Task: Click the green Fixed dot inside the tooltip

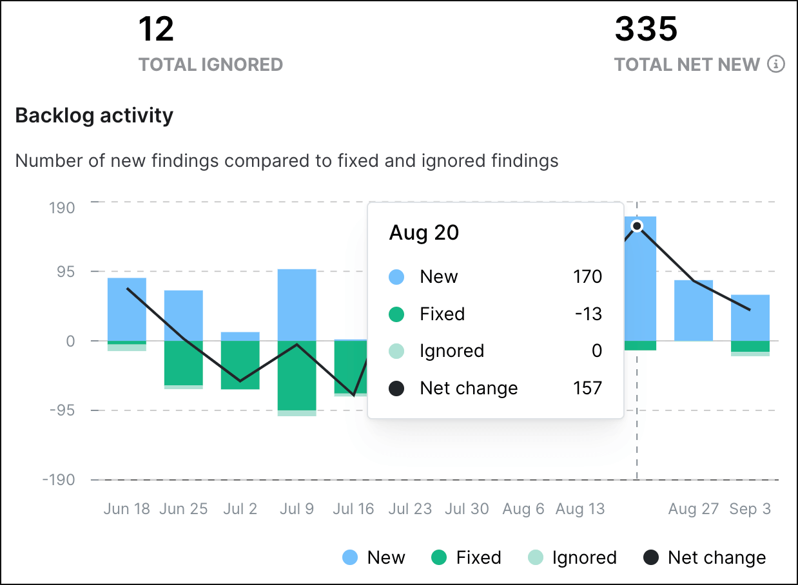Action: [398, 314]
